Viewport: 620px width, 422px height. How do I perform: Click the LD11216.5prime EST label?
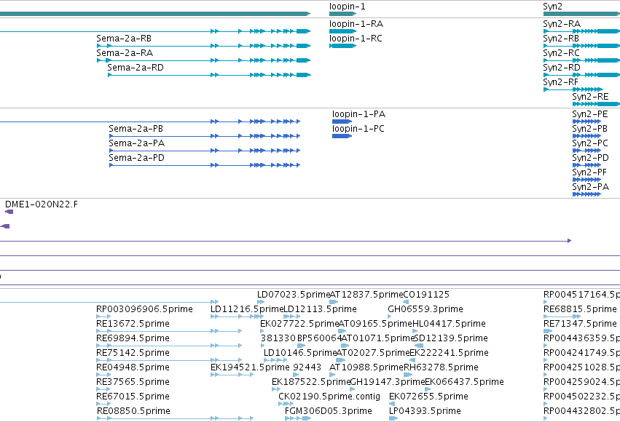[247, 309]
